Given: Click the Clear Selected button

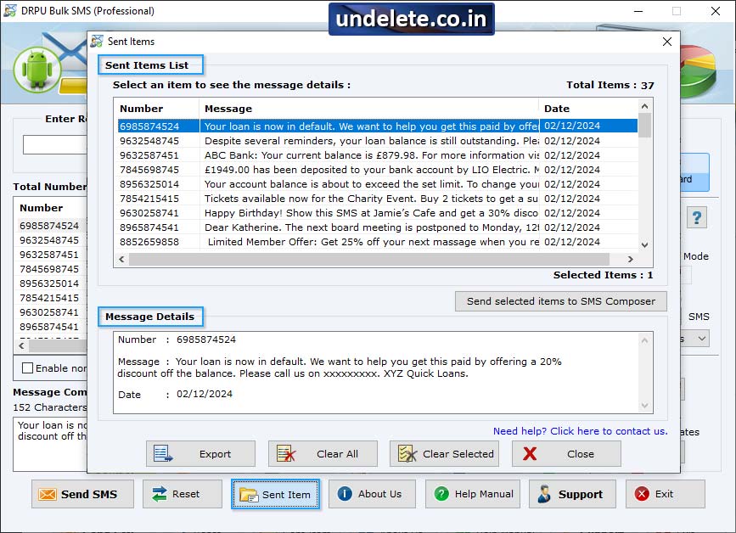Looking at the screenshot, I should pos(444,453).
